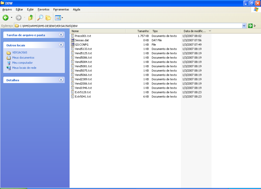Toggle the Folders pane icon
The height and width of the screenshot is (189, 261).
click(48, 18)
